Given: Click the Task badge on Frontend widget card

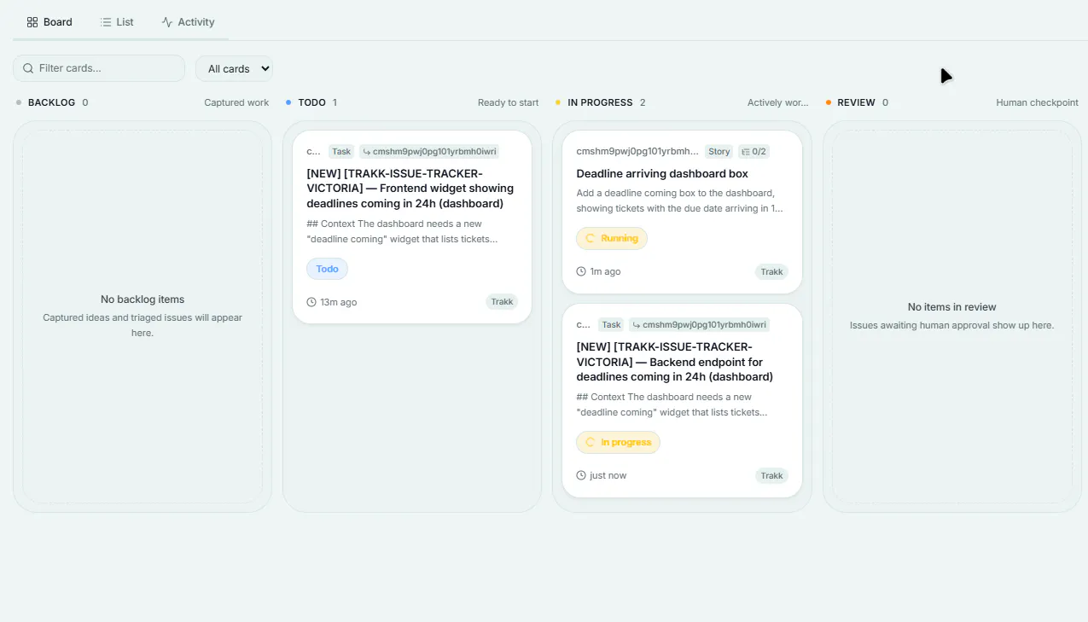Looking at the screenshot, I should pos(341,152).
